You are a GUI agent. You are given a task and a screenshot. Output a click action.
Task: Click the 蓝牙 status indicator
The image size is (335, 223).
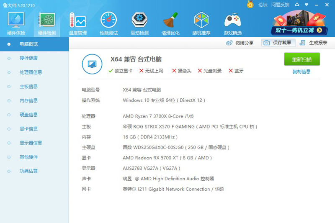point(236,71)
